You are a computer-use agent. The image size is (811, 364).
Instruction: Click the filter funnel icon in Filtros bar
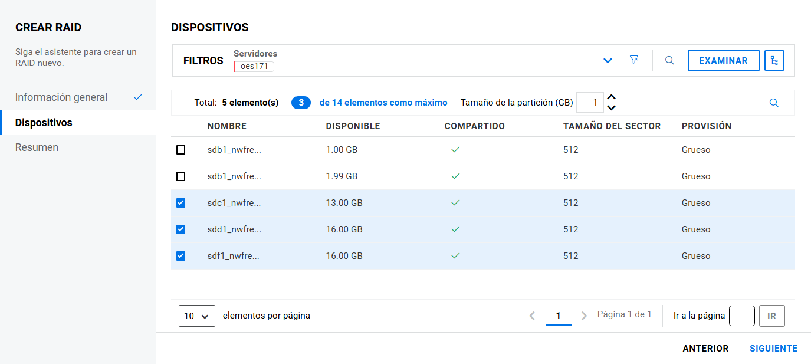coord(634,60)
